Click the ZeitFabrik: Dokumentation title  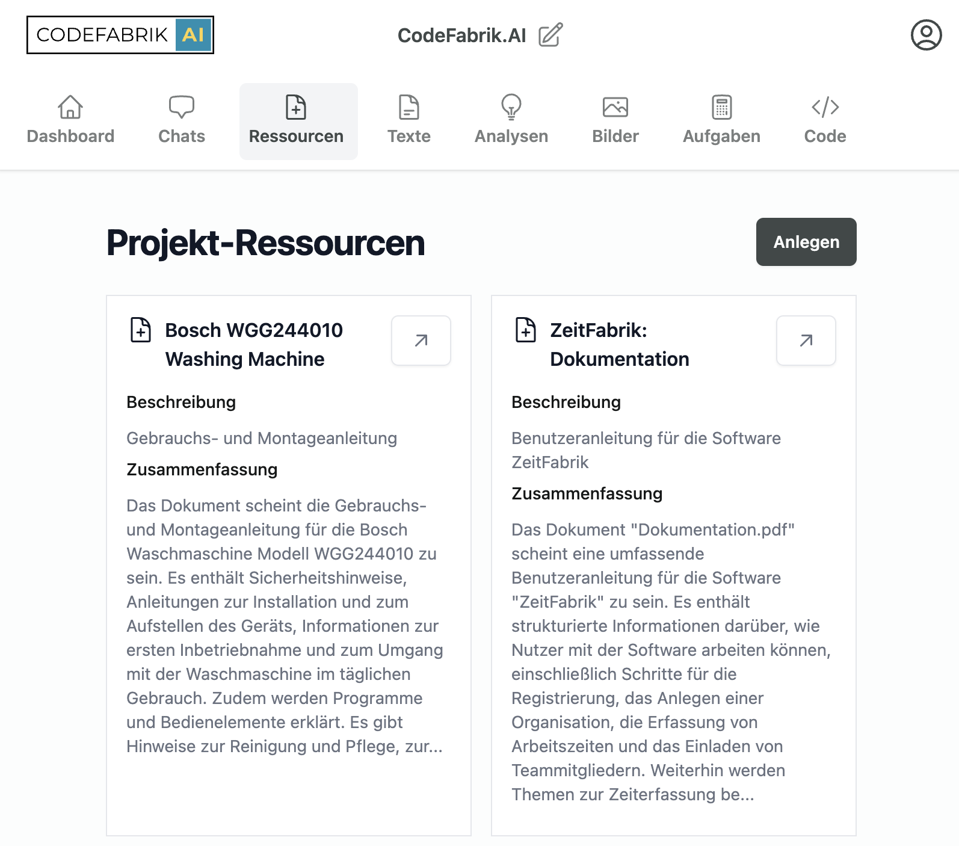click(620, 345)
